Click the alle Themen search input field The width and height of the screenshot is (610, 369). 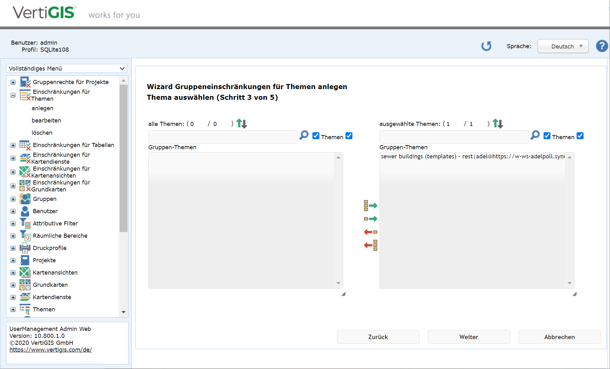223,137
